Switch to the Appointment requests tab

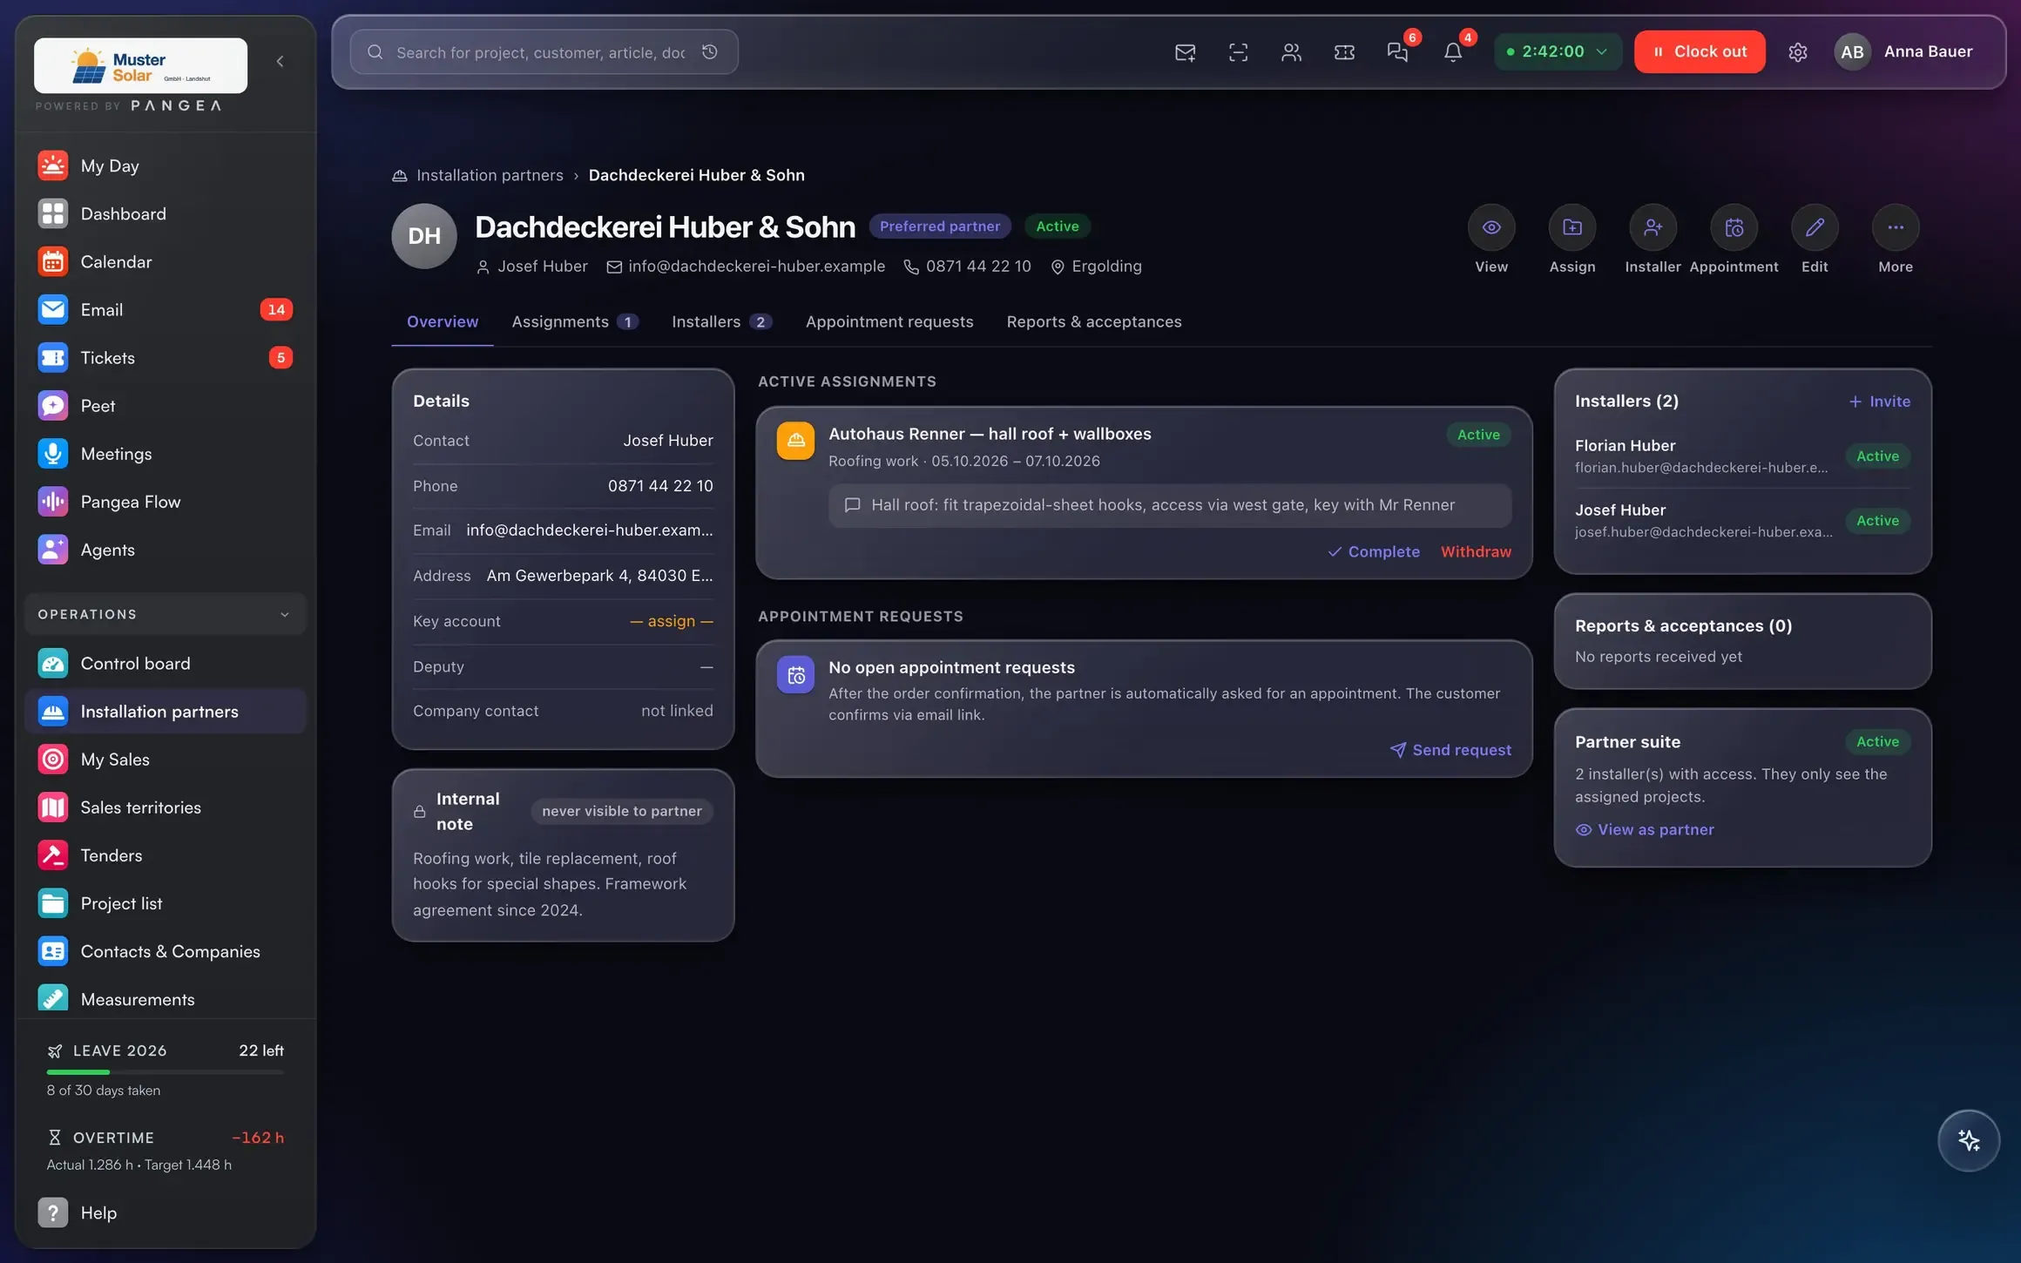pyautogui.click(x=889, y=322)
